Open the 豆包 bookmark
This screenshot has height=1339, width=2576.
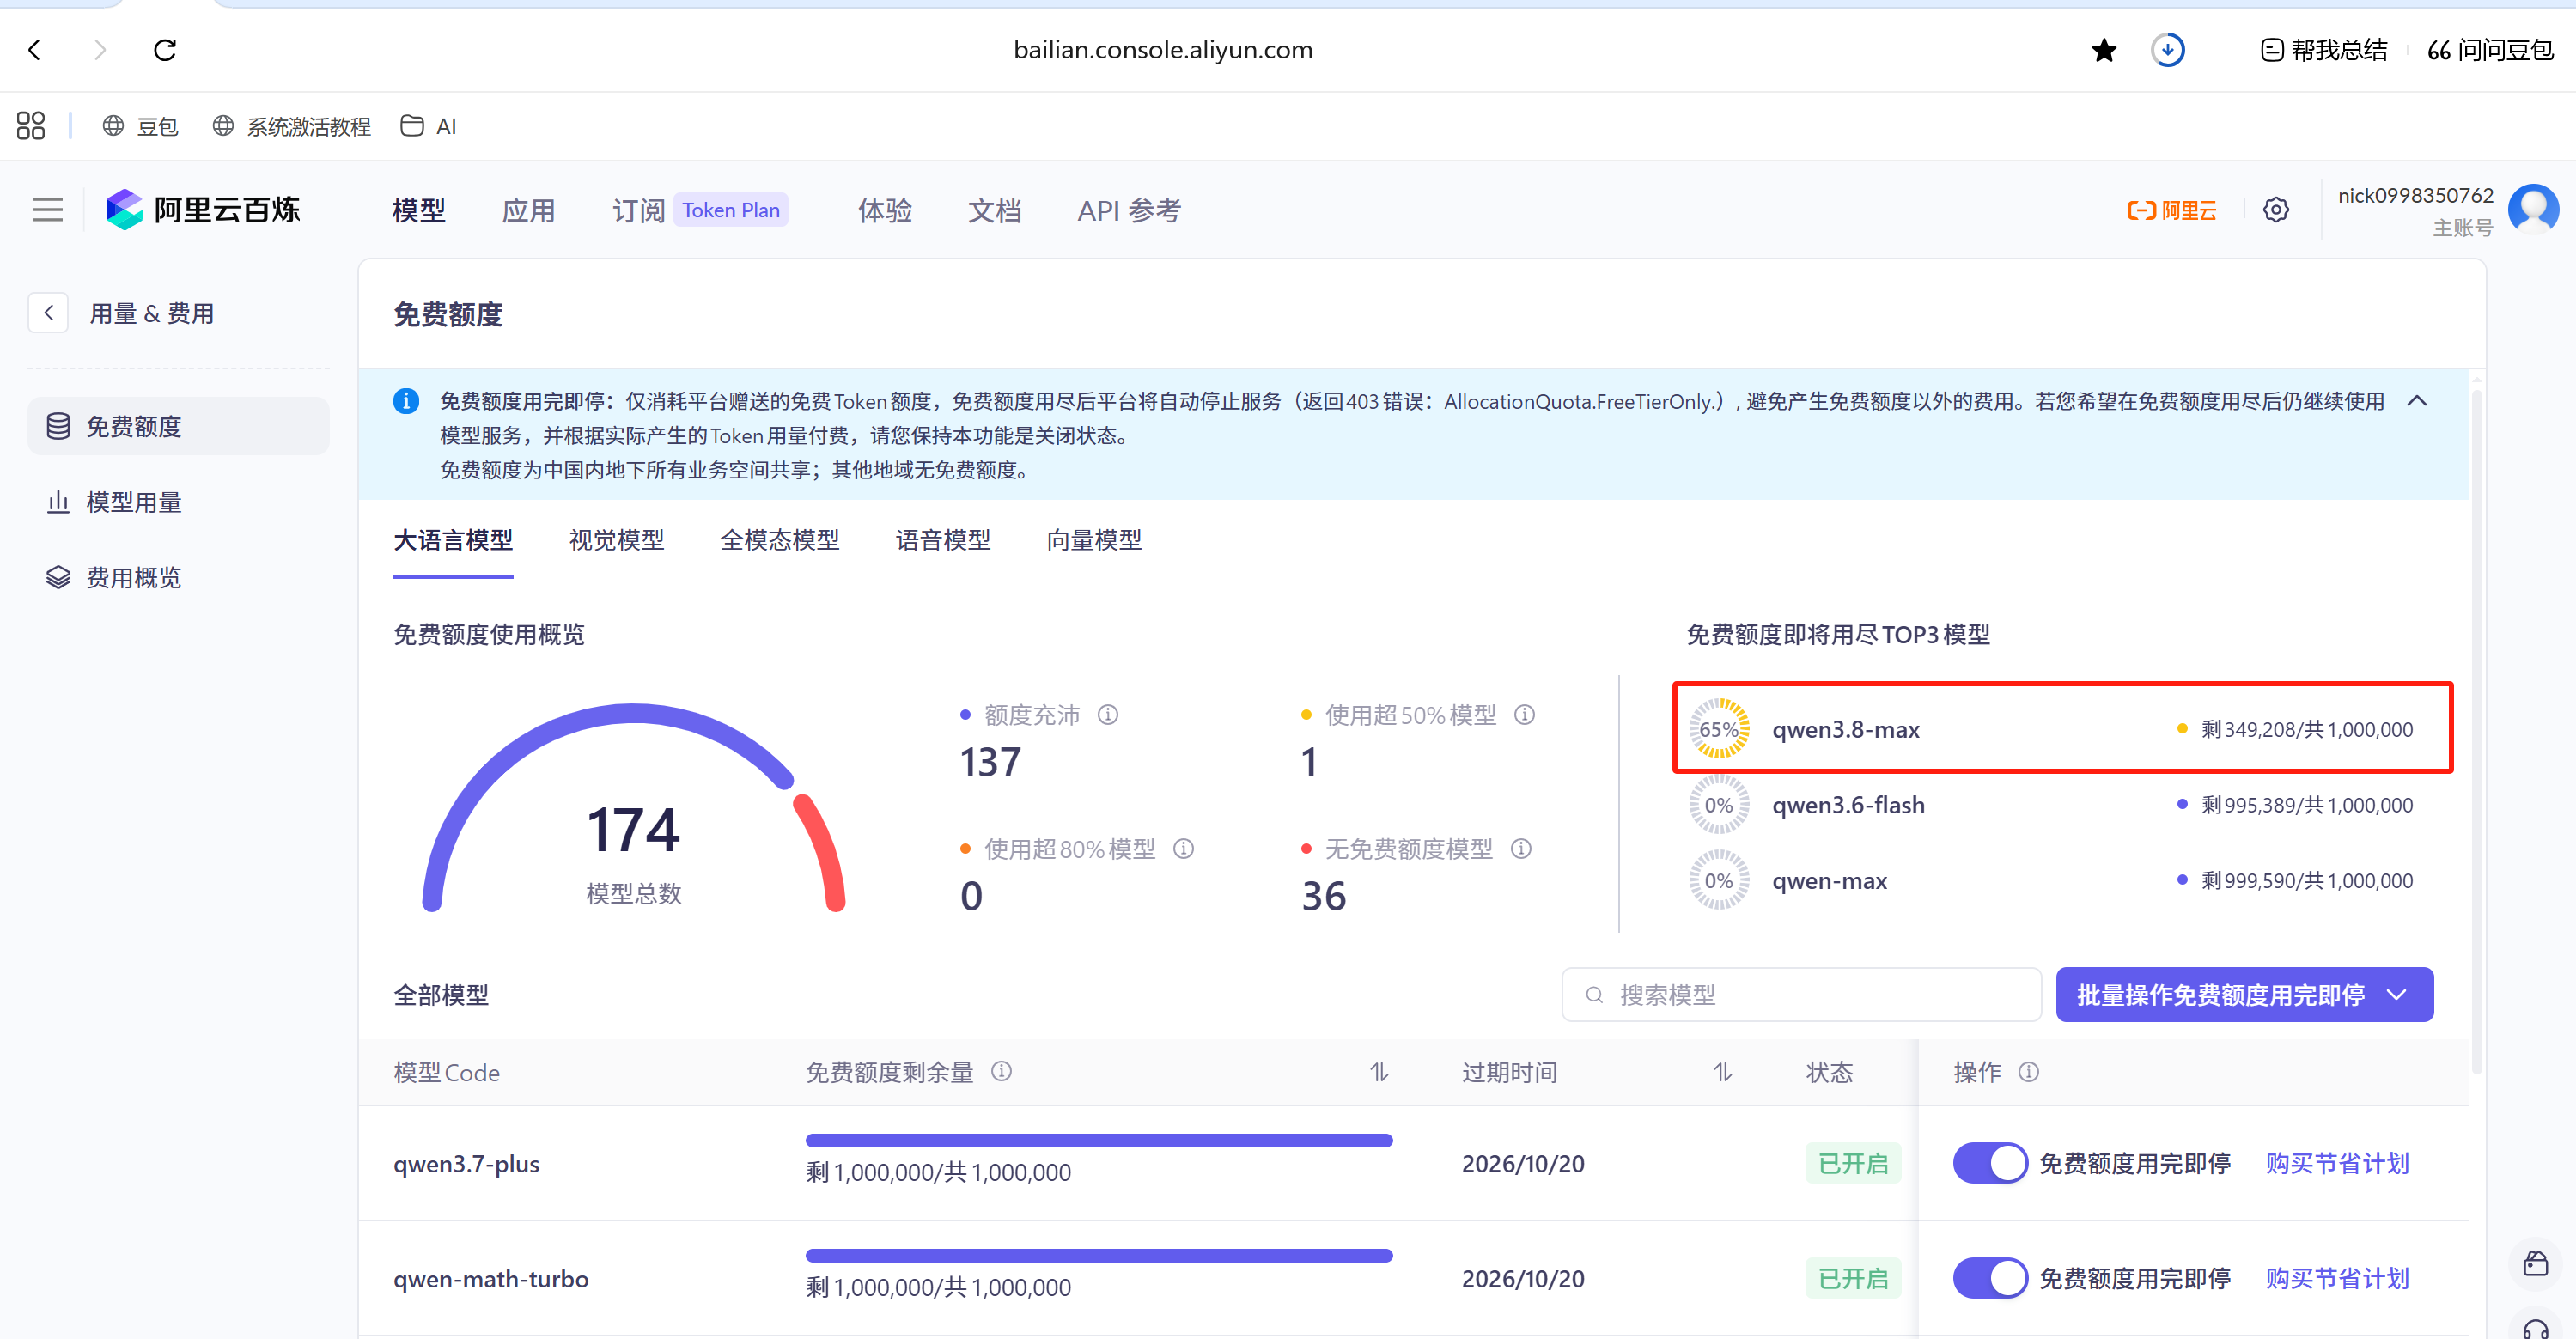pyautogui.click(x=141, y=126)
